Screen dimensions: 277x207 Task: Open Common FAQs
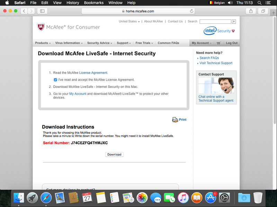[x=168, y=43]
